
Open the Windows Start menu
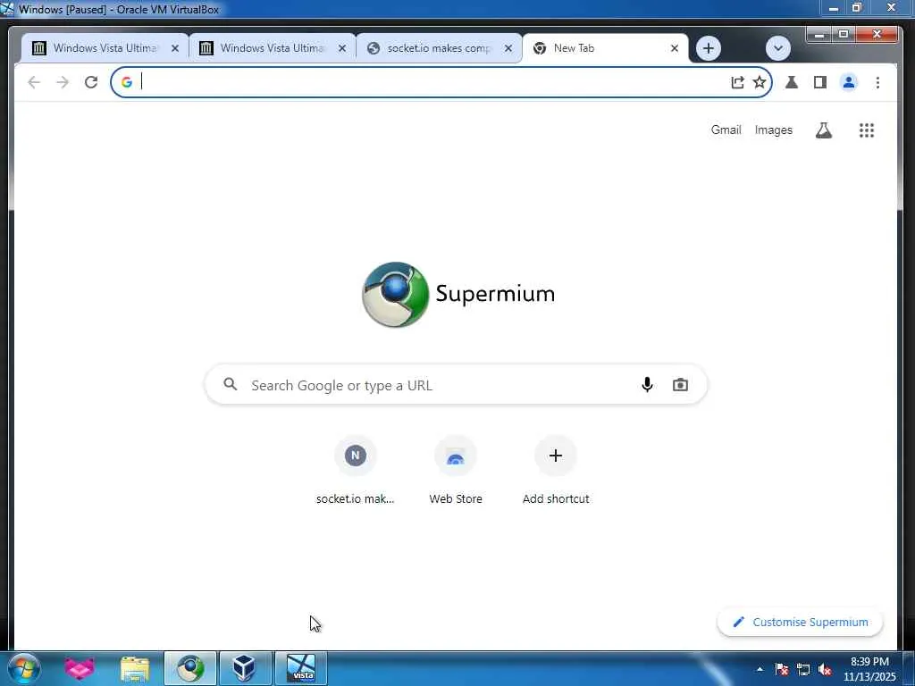click(23, 668)
